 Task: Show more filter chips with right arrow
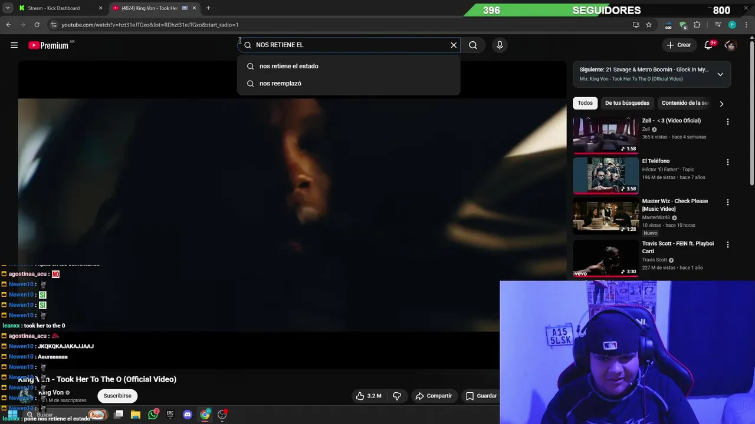721,104
